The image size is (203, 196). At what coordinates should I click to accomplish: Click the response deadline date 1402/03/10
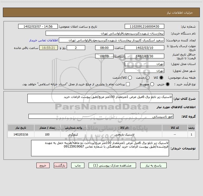tap(144, 48)
